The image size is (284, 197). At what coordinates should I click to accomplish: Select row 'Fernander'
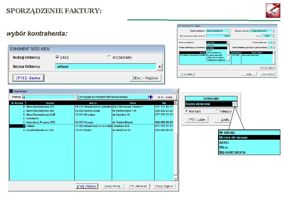click(91, 118)
